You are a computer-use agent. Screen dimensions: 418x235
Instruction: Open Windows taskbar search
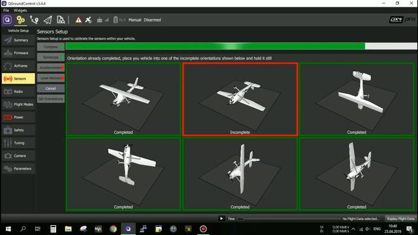click(x=24, y=229)
